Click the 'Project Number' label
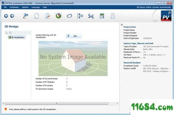This screenshot has width=174, height=115. [130, 33]
